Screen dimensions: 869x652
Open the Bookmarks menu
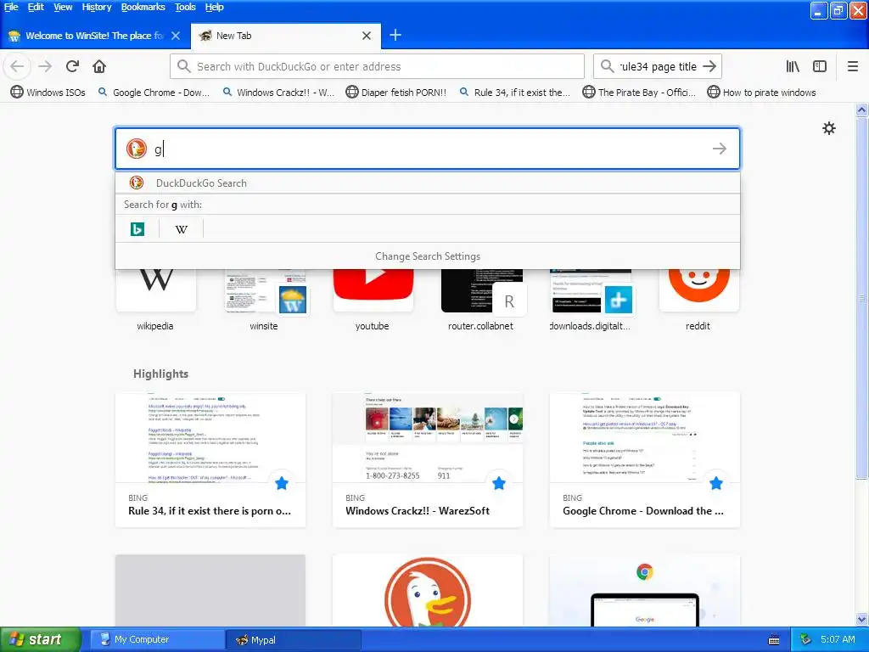(143, 7)
